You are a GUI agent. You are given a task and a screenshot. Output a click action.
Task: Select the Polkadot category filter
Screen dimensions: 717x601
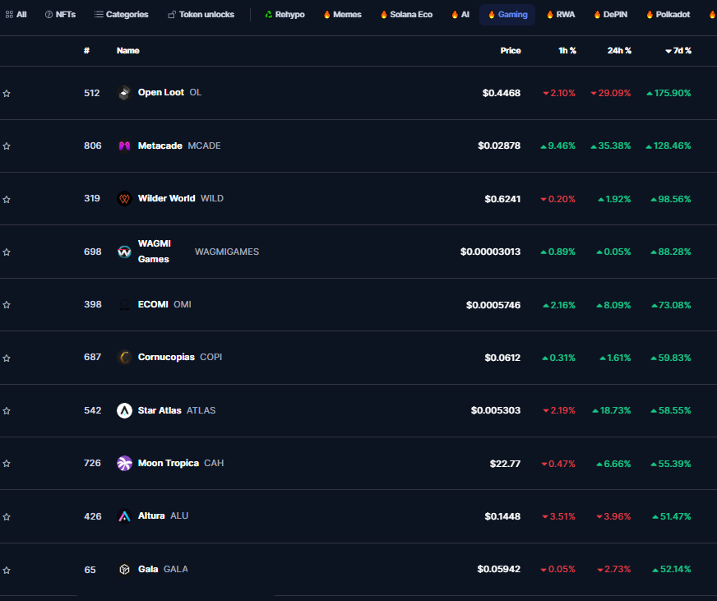[668, 15]
